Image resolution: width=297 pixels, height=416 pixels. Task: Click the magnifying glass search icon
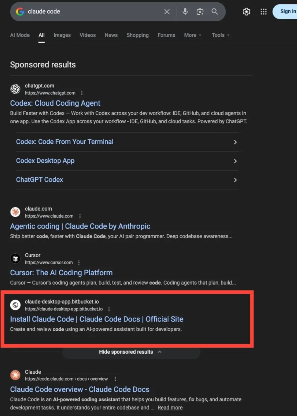pyautogui.click(x=215, y=12)
